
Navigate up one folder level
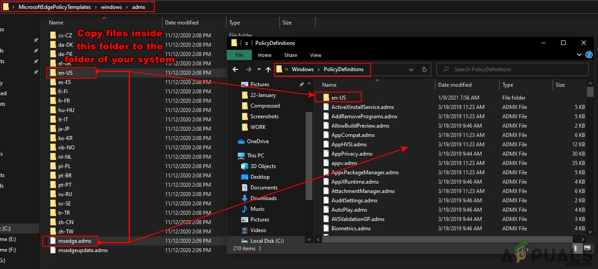[x=268, y=69]
